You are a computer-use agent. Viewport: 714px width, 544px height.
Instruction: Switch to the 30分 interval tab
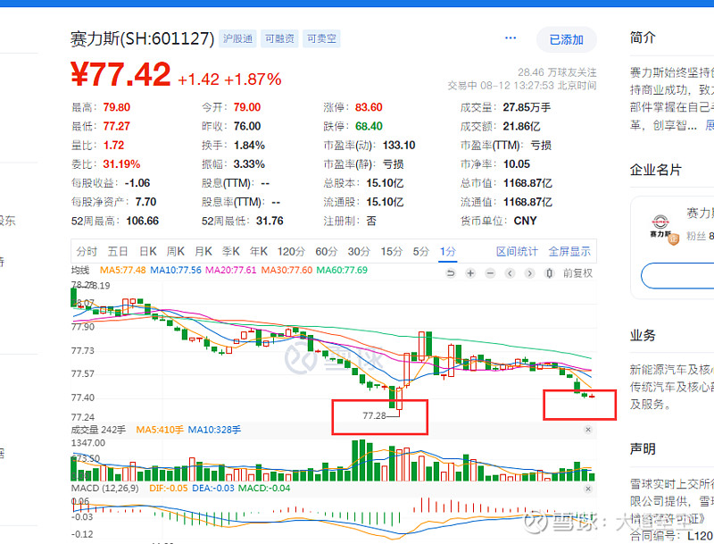(x=359, y=252)
